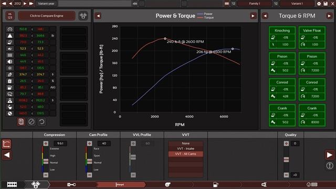
Task: Click the 'Click to Compare Engine' button
Action: point(47,16)
